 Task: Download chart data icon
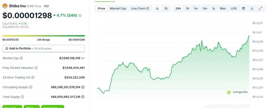[x=252, y=9]
